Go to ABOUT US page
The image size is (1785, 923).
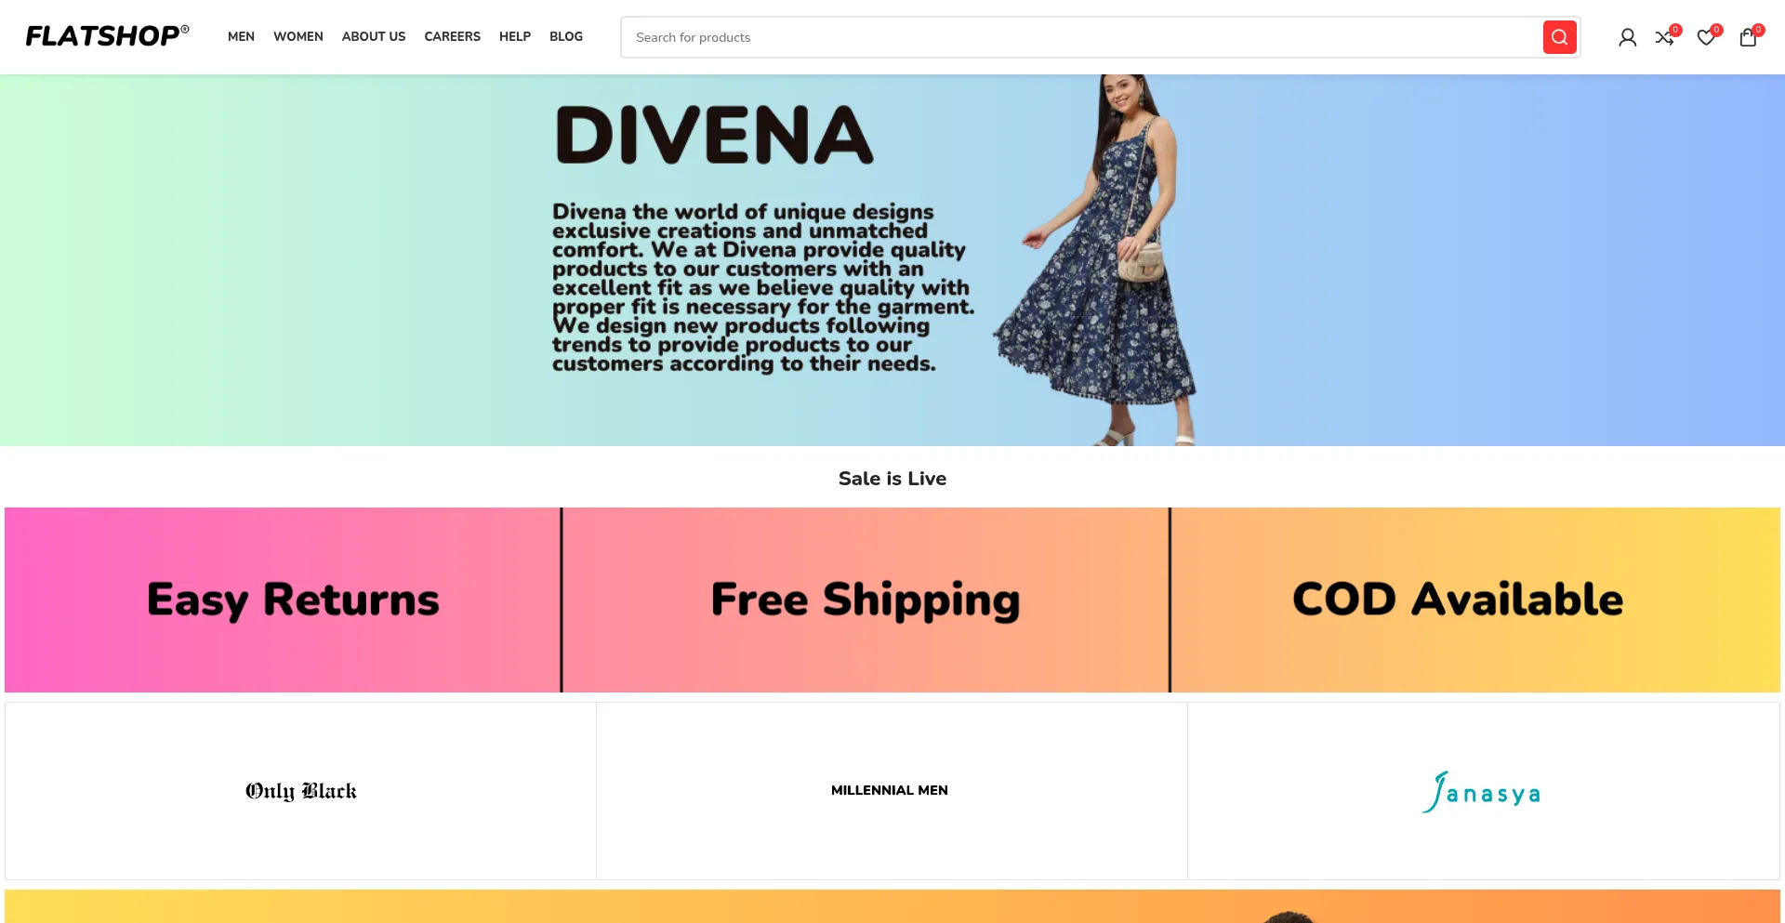pyautogui.click(x=374, y=36)
